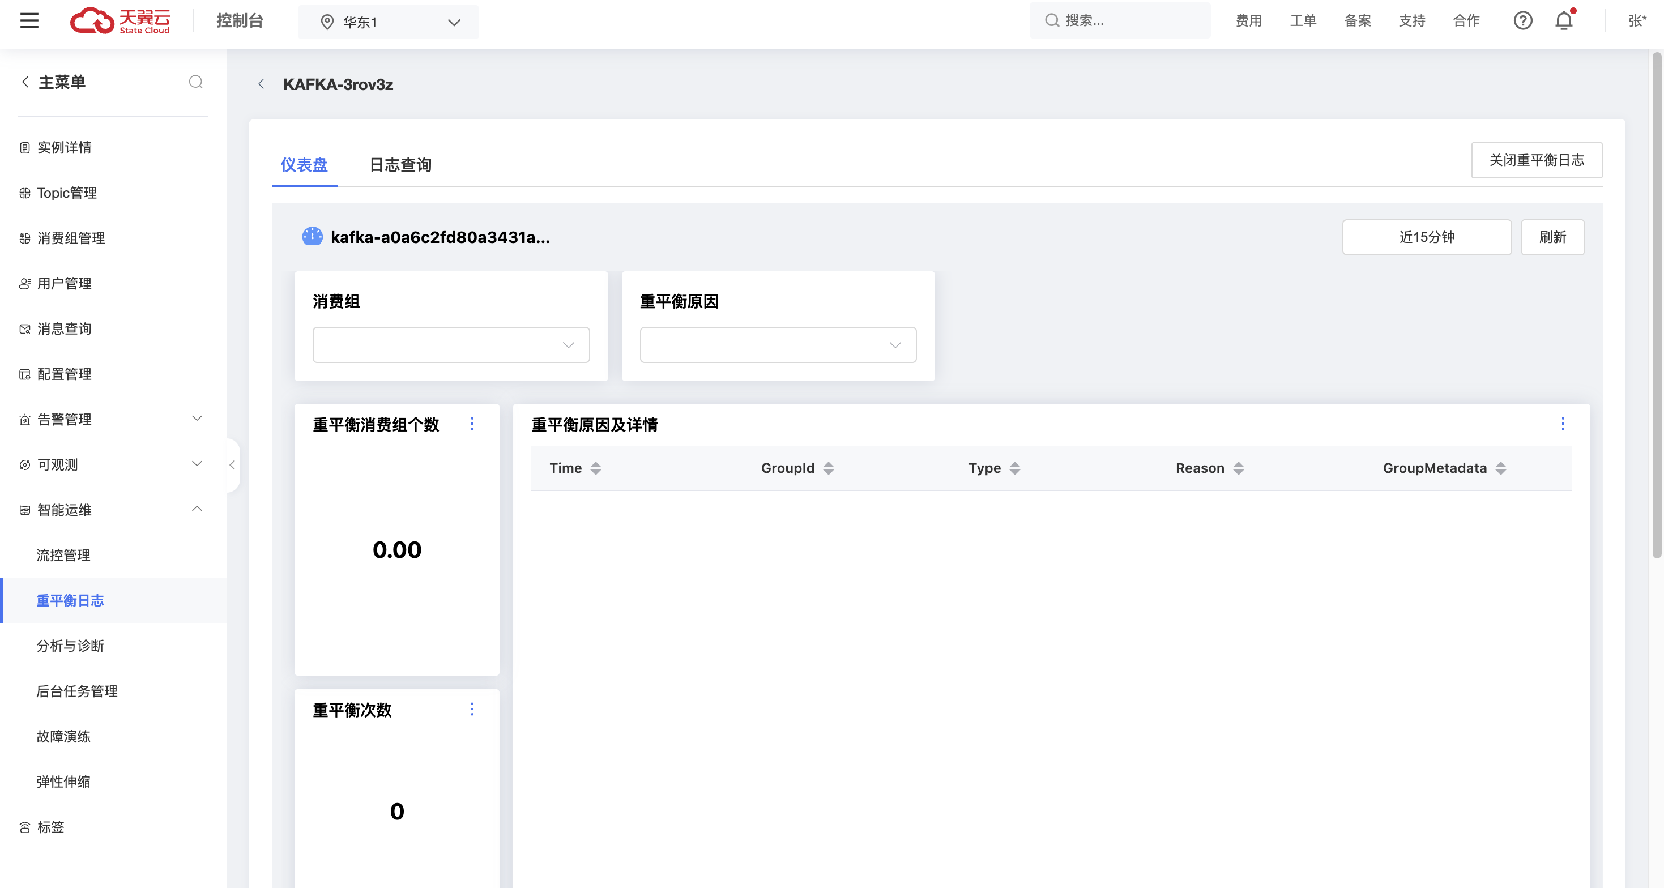This screenshot has width=1664, height=888.
Task: Click the 实例详情 sidebar icon
Action: (24, 148)
